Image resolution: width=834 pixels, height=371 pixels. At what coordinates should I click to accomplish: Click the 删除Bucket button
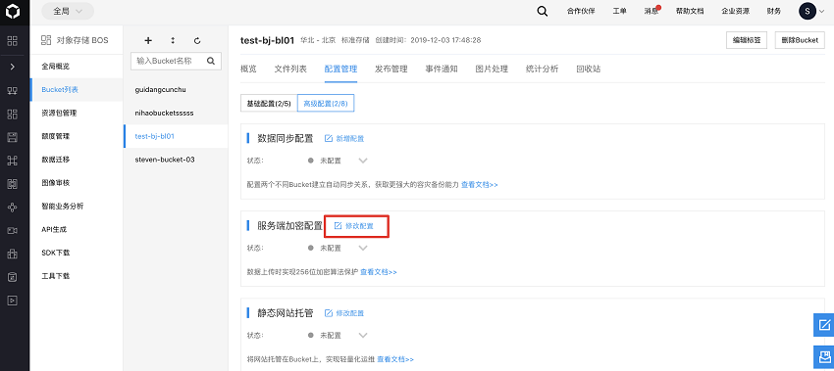tap(800, 40)
